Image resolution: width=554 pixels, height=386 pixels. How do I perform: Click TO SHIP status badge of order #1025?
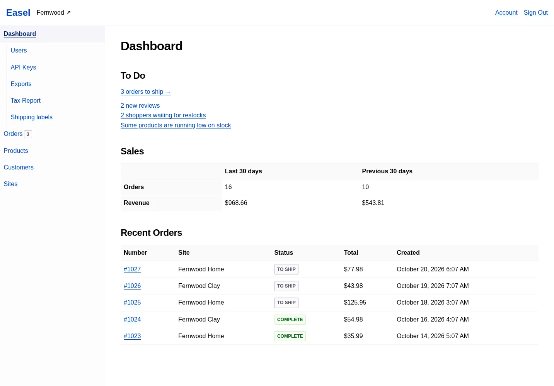(x=286, y=303)
